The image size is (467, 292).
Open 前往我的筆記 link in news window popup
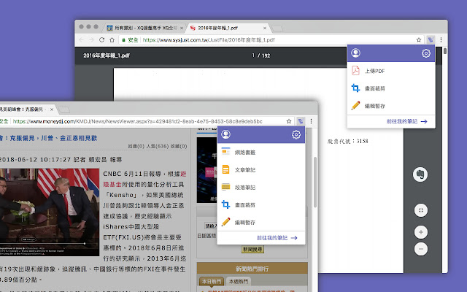(x=277, y=238)
